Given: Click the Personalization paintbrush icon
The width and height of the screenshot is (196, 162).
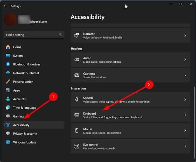Looking at the screenshot, I should click(x=8, y=82).
